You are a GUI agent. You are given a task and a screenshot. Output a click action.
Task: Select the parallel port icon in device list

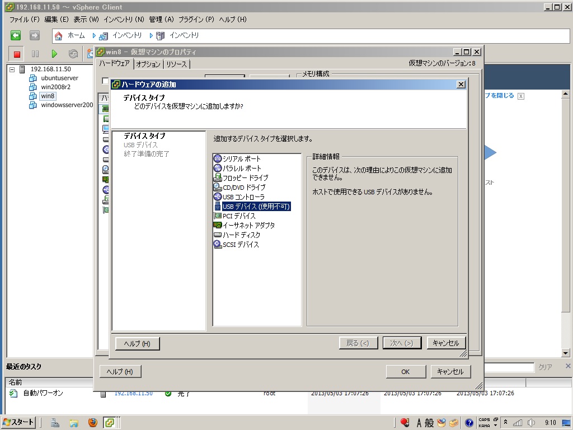[218, 168]
